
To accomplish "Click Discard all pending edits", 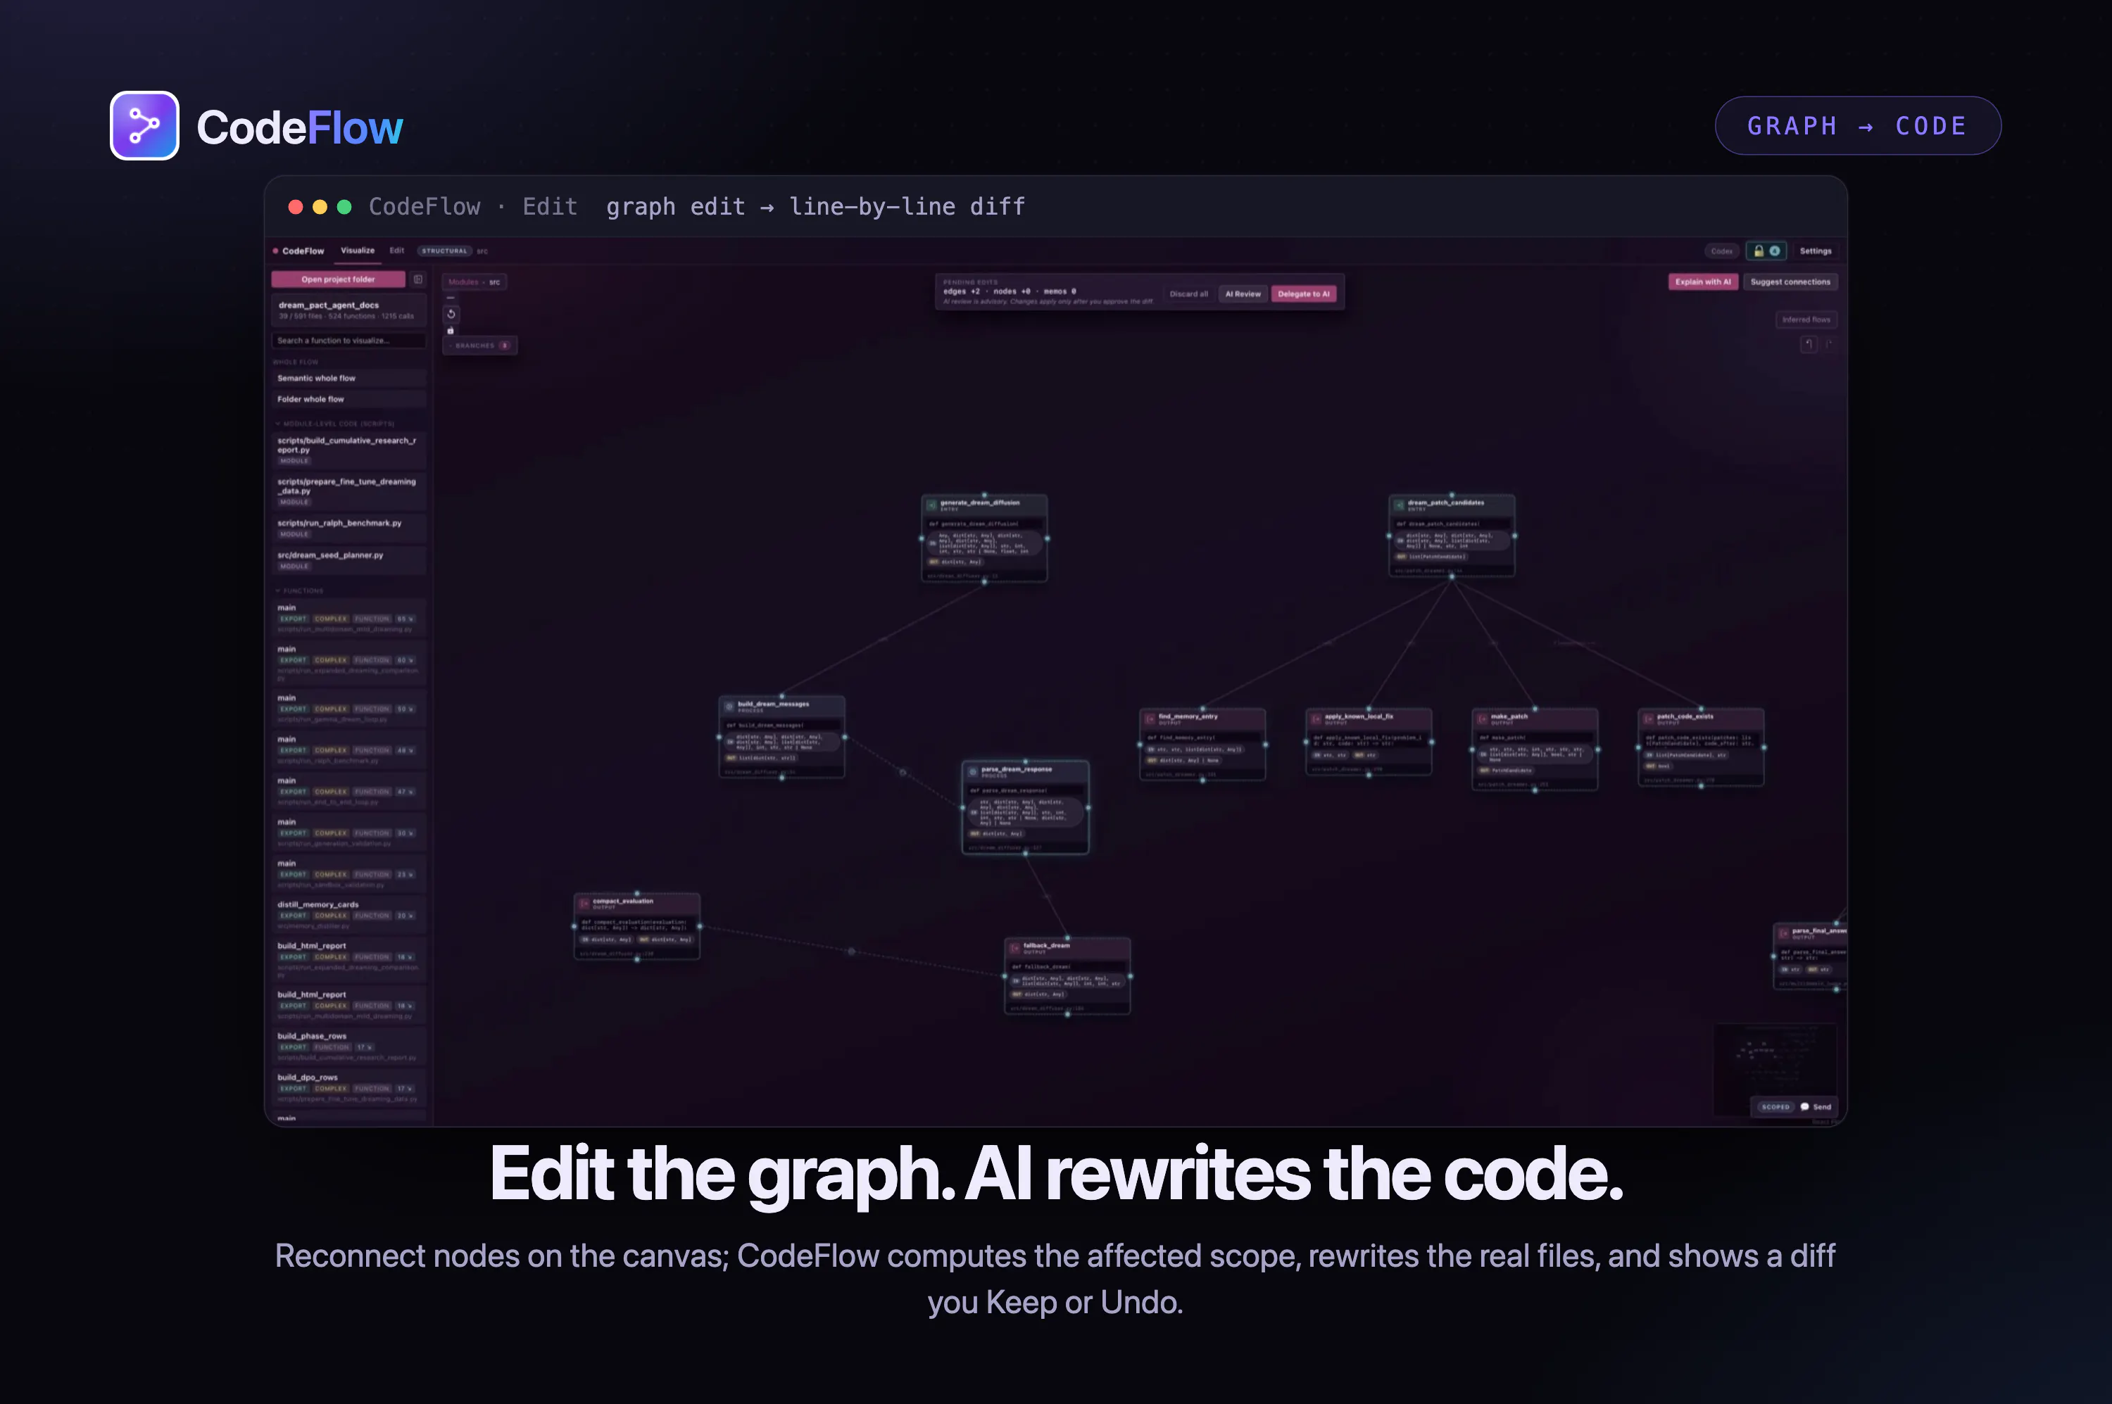I will click(1188, 293).
